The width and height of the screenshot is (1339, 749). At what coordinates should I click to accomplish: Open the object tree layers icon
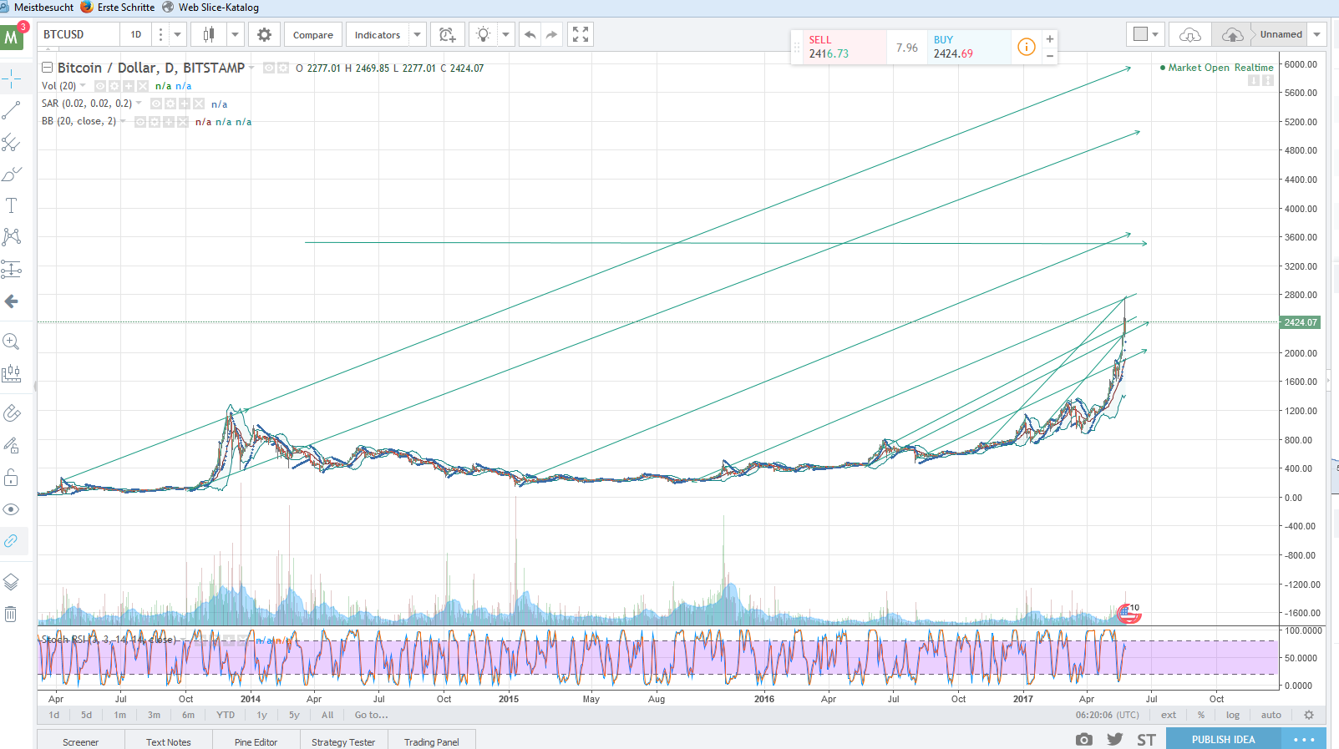[x=12, y=582]
